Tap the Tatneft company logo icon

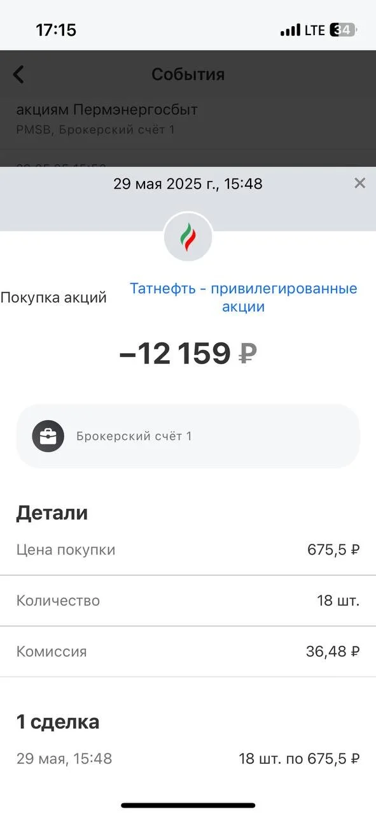click(x=188, y=237)
